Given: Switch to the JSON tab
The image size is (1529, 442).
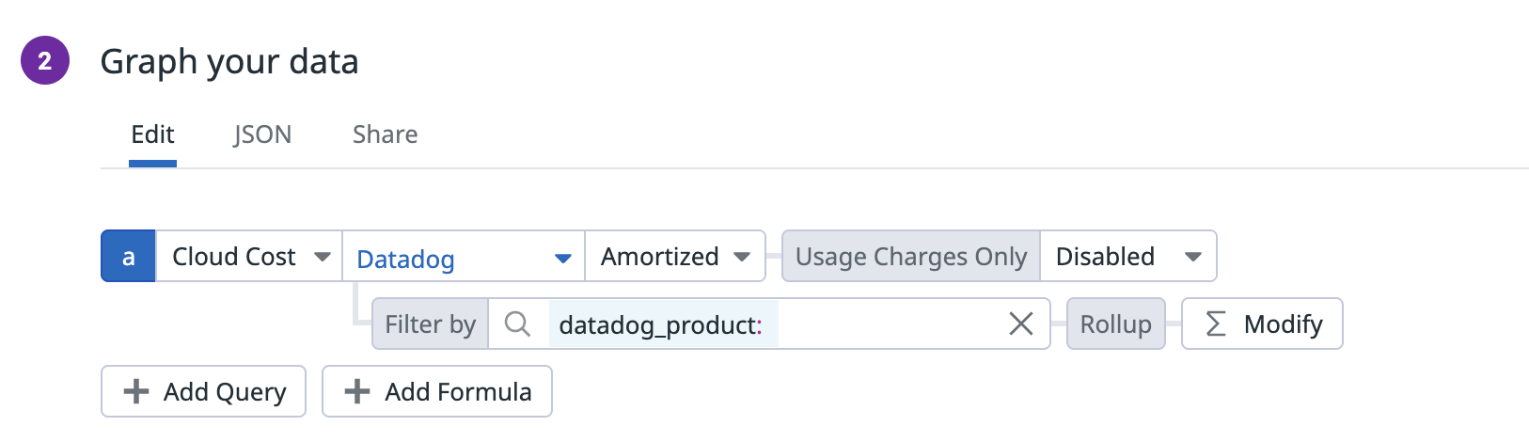Looking at the screenshot, I should coord(262,134).
